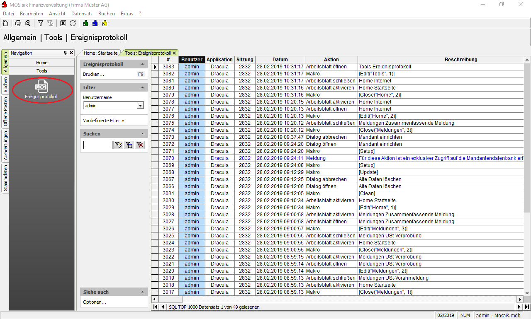The width and height of the screenshot is (531, 319).
Task: Click the Suchen text input field
Action: [x=97, y=145]
